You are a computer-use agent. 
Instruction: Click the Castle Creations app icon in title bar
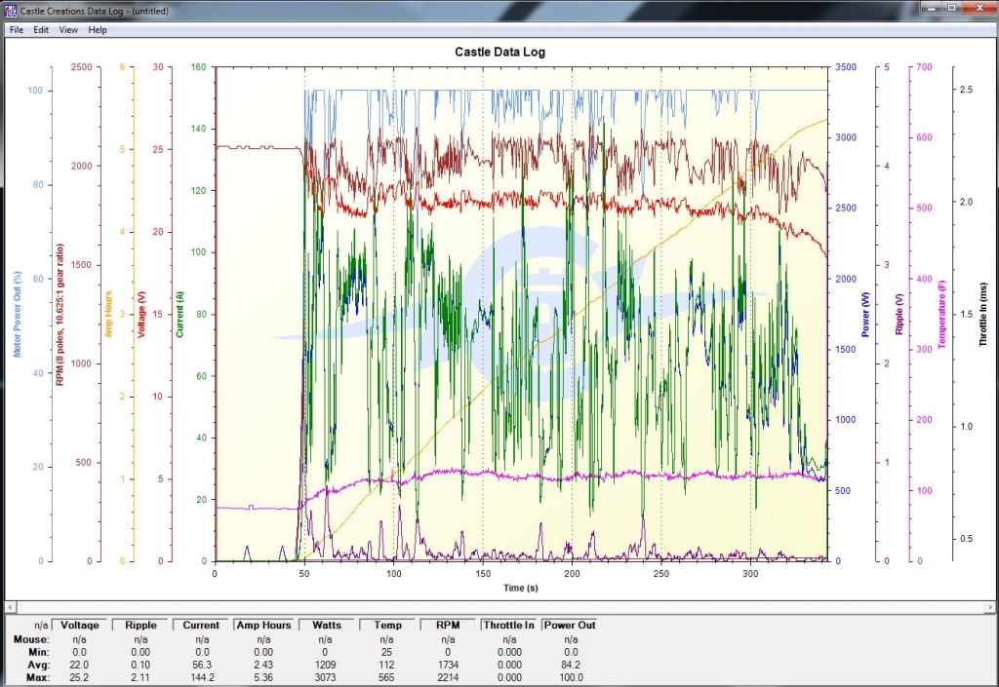[x=10, y=10]
